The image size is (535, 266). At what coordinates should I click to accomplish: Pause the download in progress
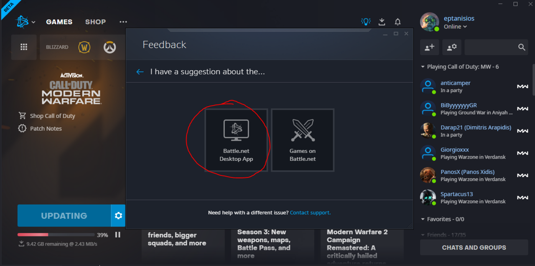coord(118,235)
